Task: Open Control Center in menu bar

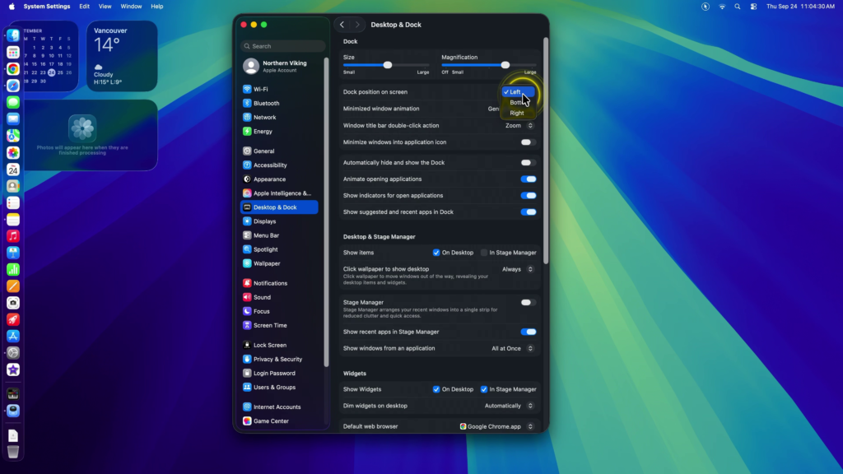Action: [753, 7]
